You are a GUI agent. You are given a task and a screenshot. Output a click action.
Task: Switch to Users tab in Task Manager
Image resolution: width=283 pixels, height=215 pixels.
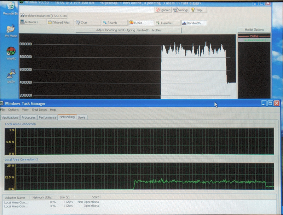click(82, 118)
